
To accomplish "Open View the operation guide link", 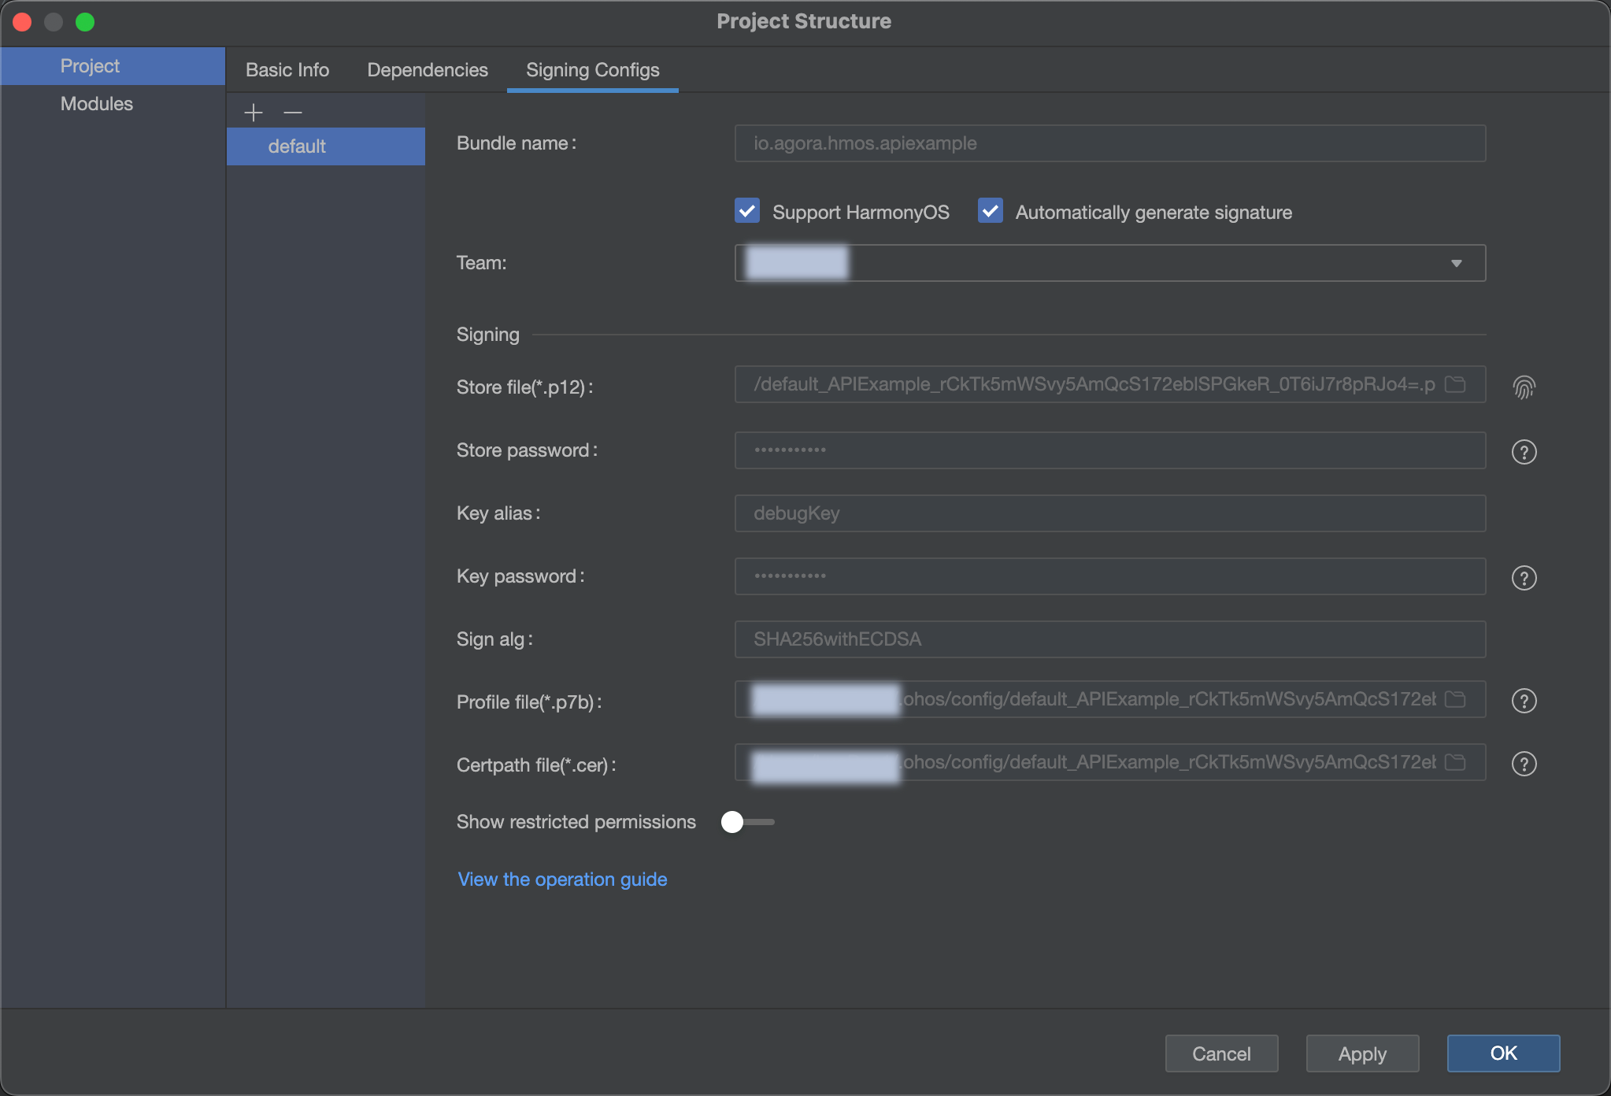I will click(562, 879).
